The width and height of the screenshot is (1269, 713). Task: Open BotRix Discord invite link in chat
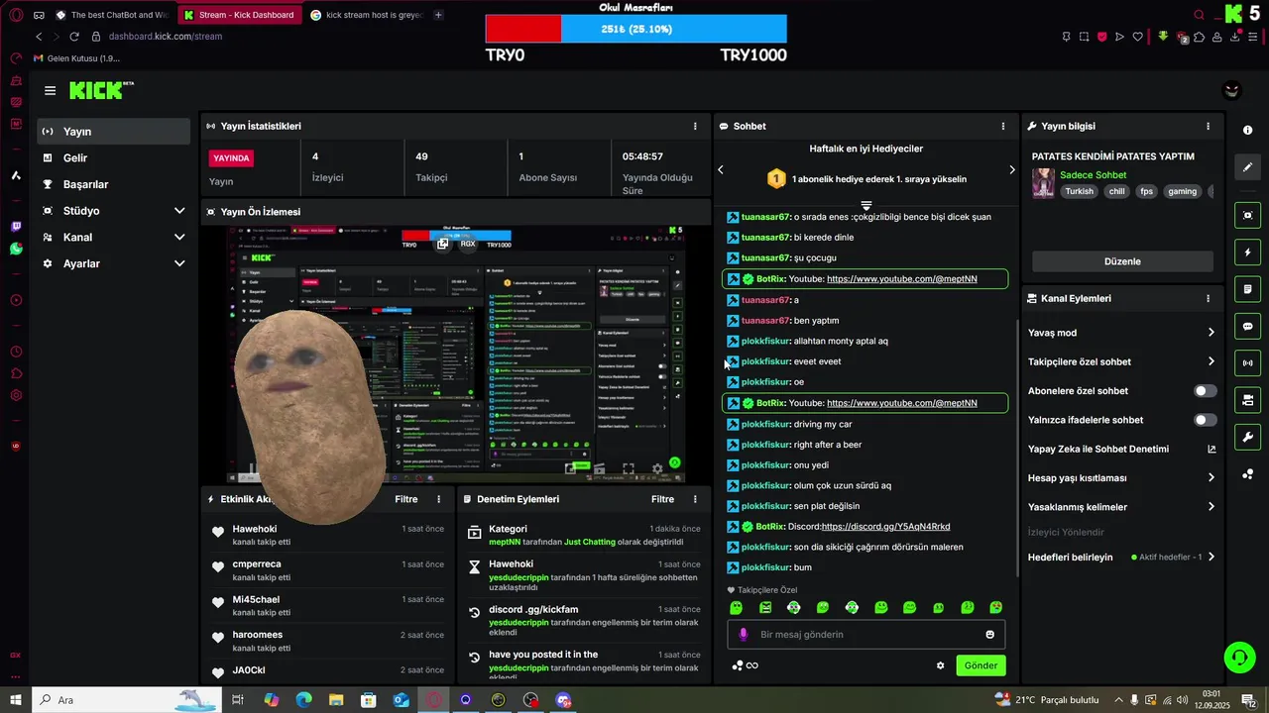pos(885,527)
